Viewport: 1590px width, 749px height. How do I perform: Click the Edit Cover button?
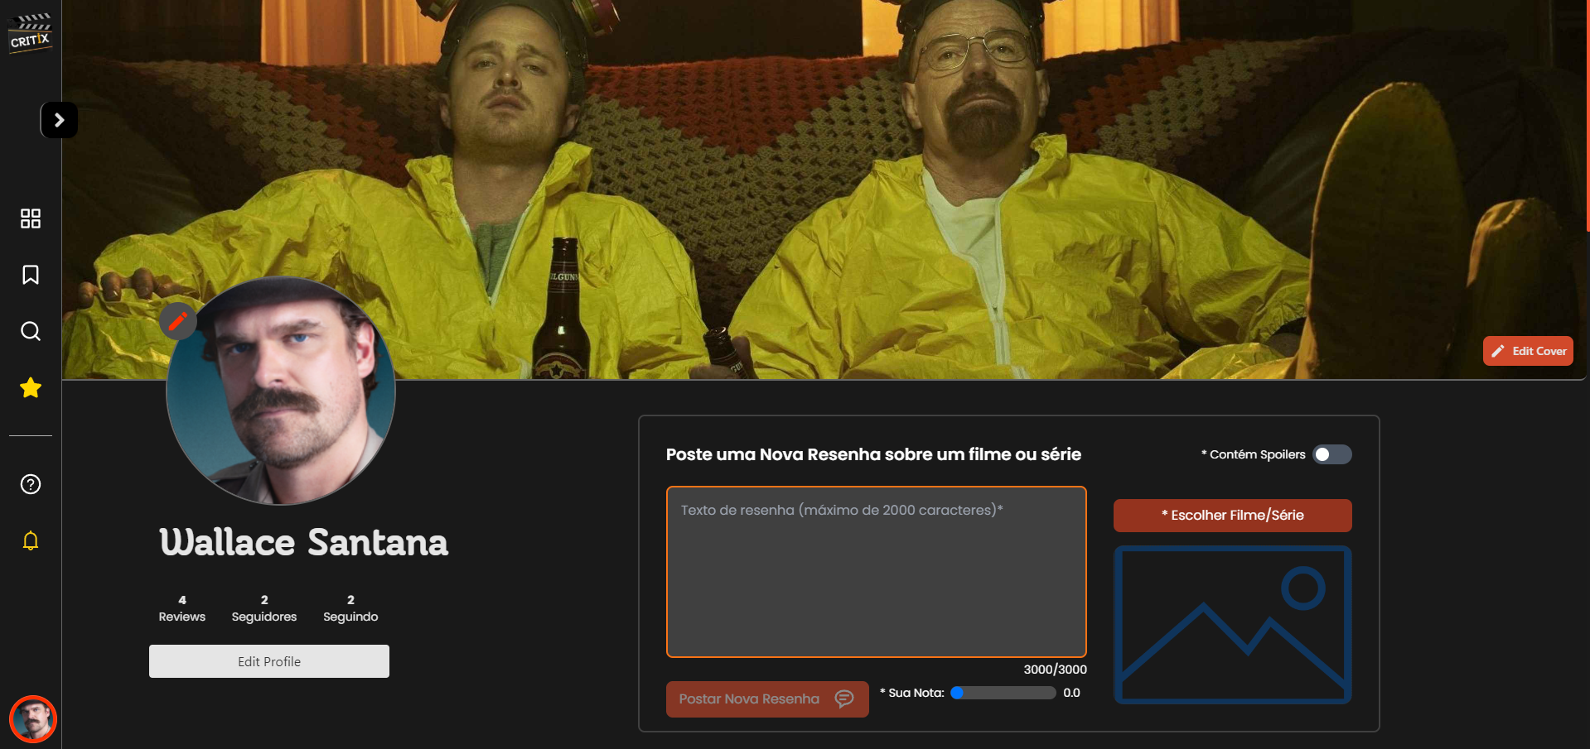click(1528, 351)
